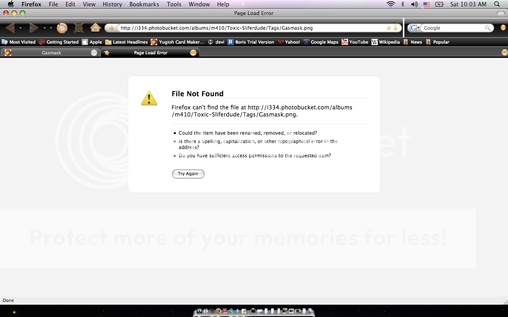508x317 pixels.
Task: Open Spotlight search in the menu bar
Action: tap(496, 4)
